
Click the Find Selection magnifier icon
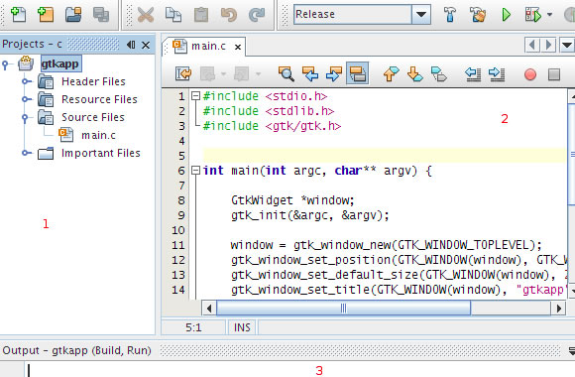coord(286,73)
